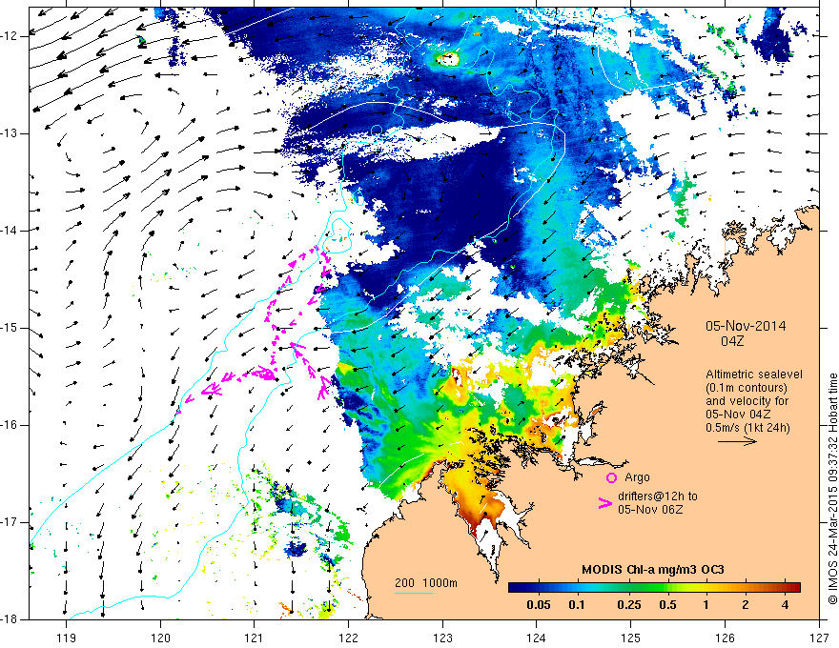This screenshot has width=839, height=648.
Task: Click the colorbar tick label '0.1'
Action: tap(577, 605)
